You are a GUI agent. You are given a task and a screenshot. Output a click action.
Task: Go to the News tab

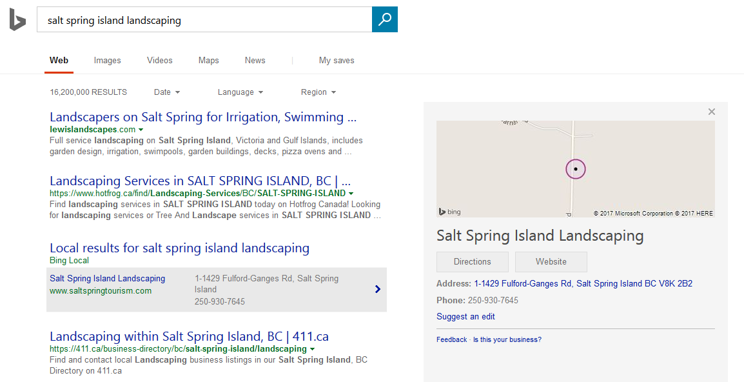pyautogui.click(x=255, y=60)
